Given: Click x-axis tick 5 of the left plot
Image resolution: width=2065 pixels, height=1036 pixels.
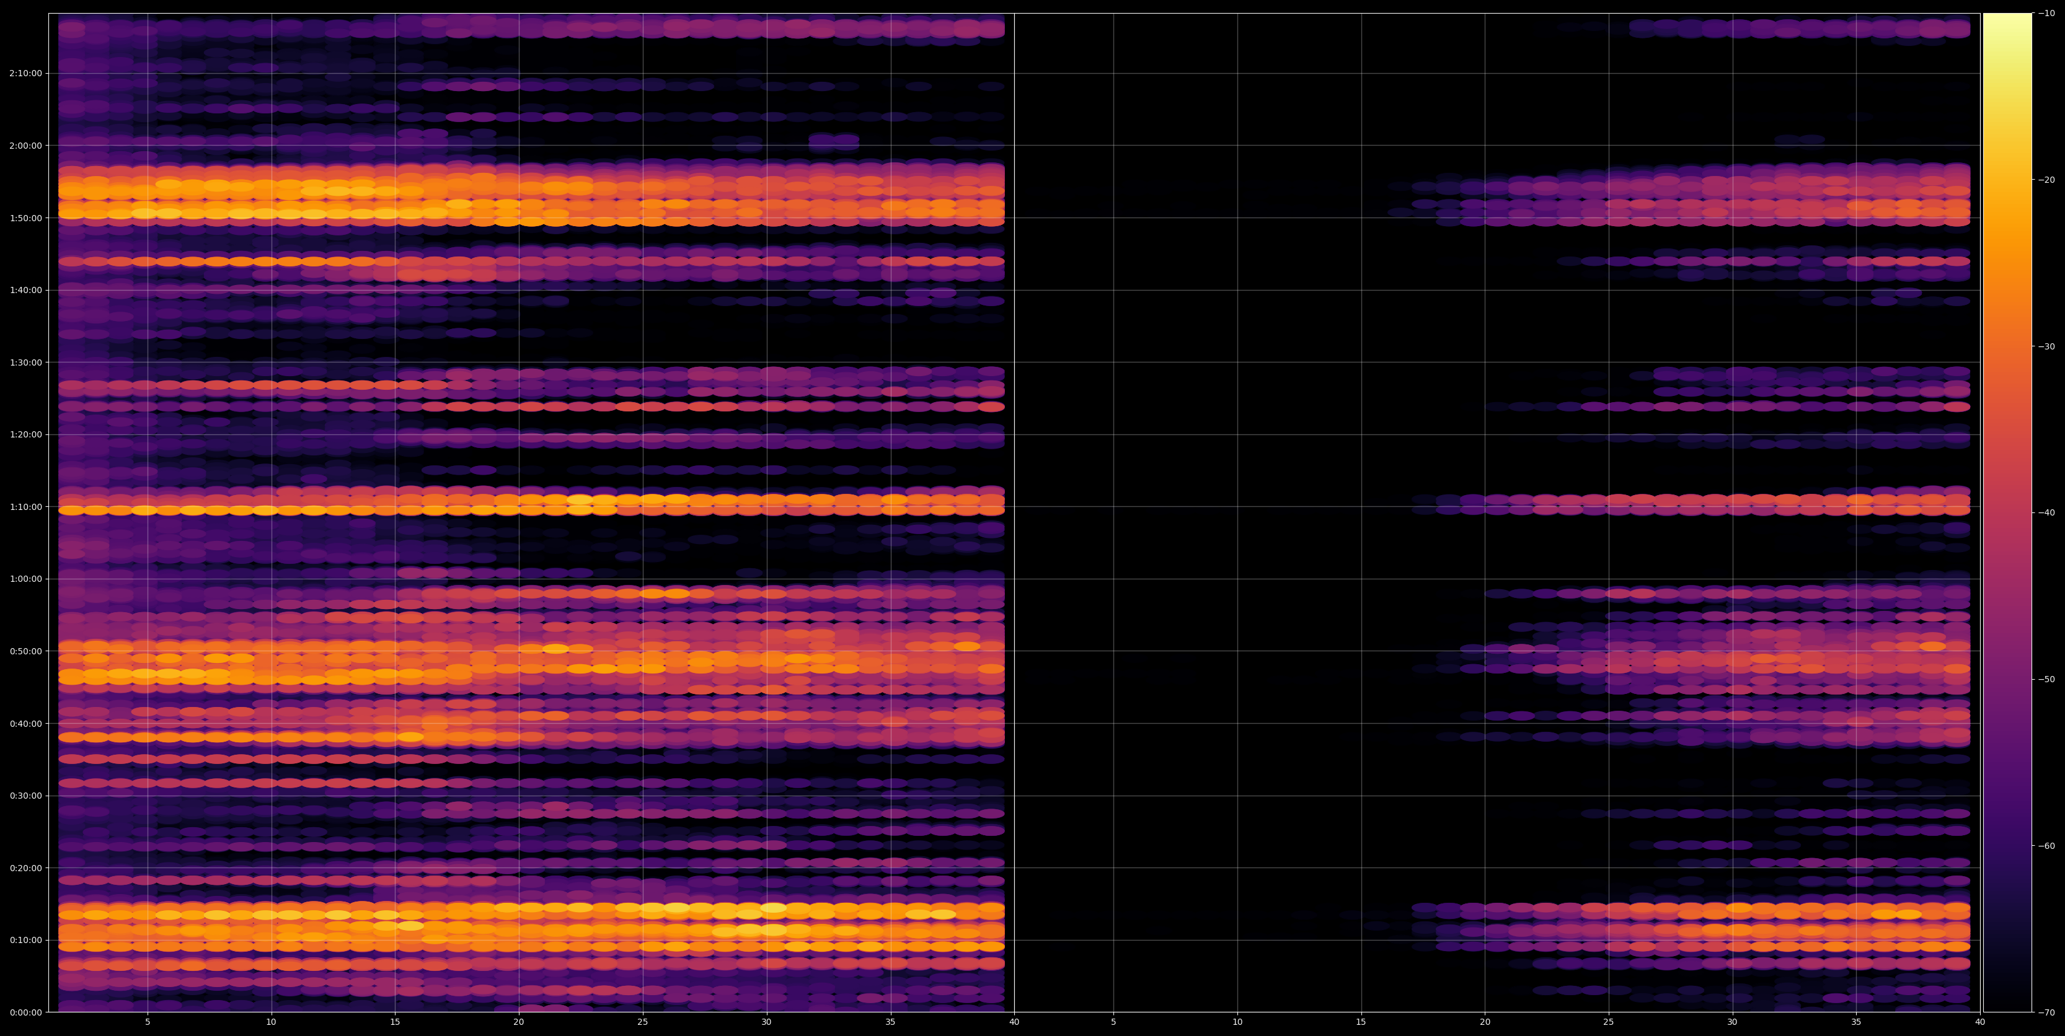Looking at the screenshot, I should point(148,1022).
